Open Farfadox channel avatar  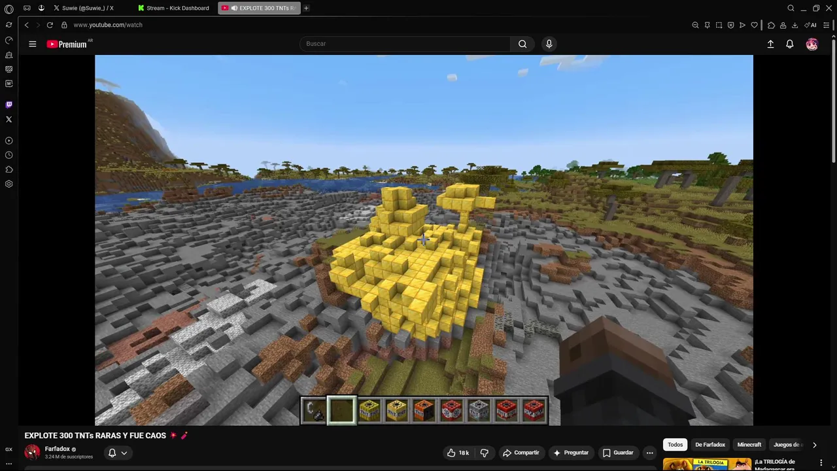click(x=32, y=452)
